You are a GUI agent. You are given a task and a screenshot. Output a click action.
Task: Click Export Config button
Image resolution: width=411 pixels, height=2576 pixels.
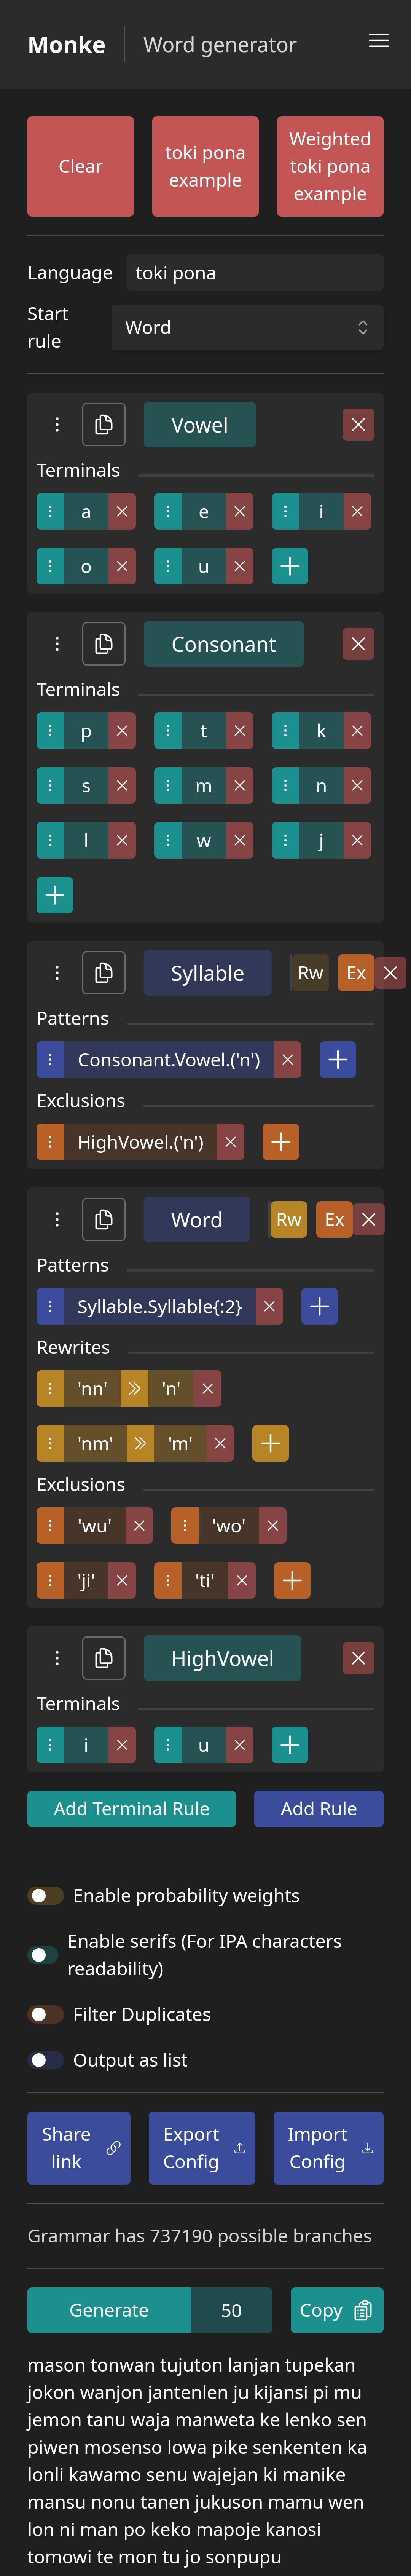[202, 2149]
